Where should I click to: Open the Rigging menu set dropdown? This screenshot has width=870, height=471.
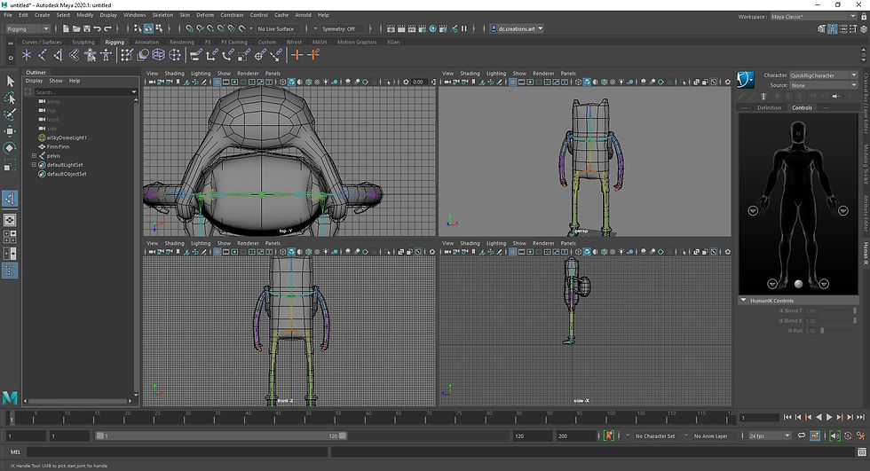coord(28,28)
